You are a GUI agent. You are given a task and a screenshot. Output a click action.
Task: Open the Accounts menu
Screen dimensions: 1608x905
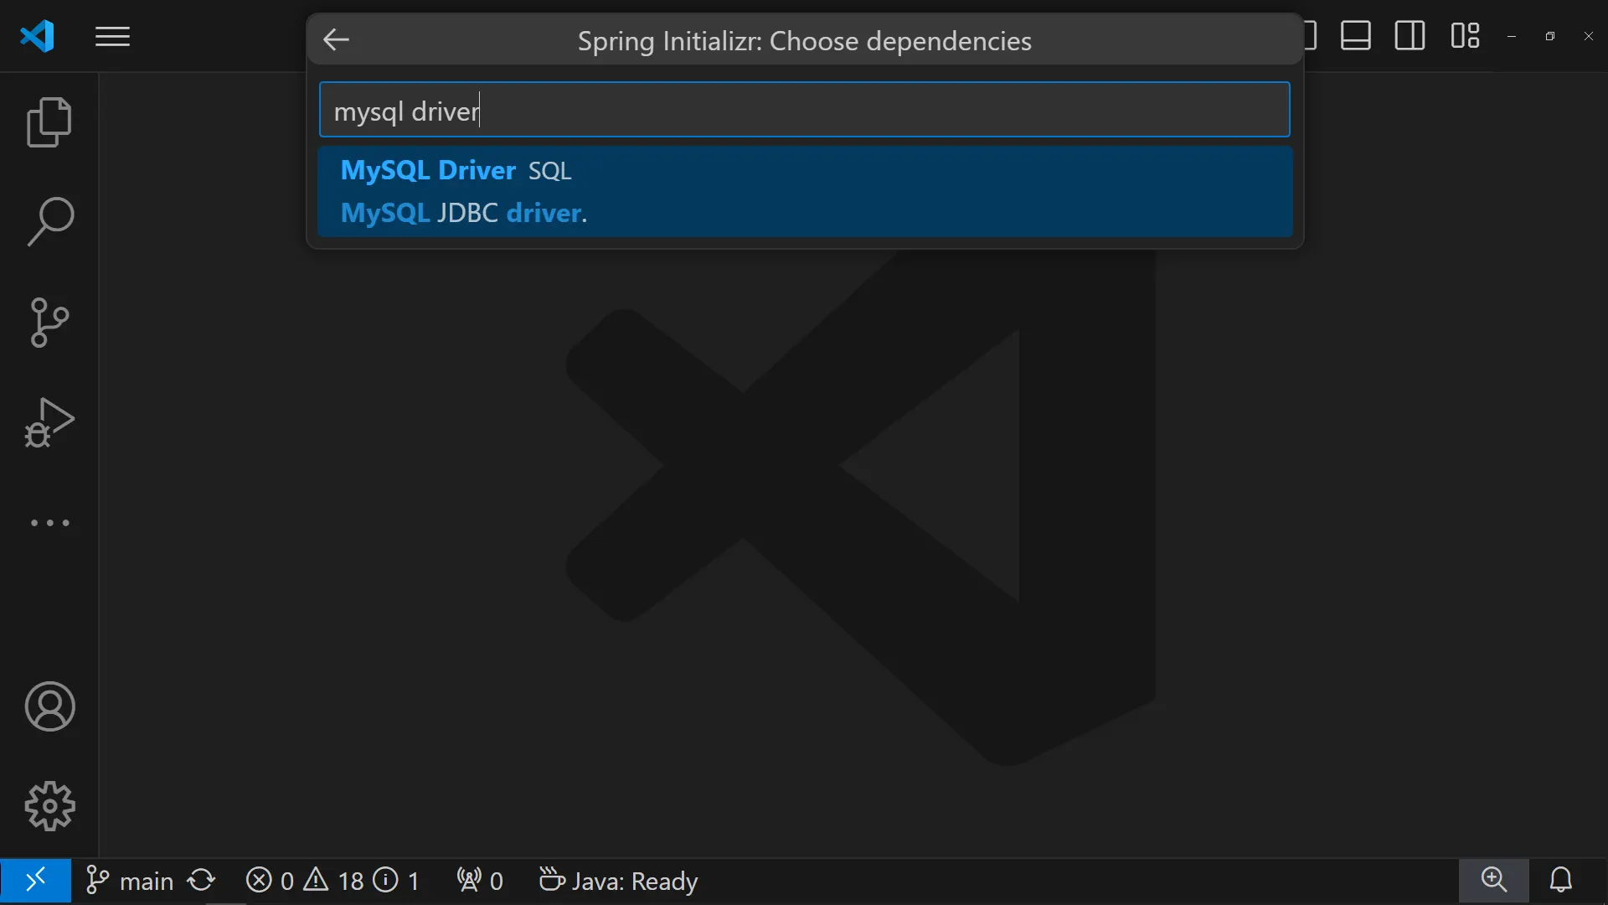49,706
